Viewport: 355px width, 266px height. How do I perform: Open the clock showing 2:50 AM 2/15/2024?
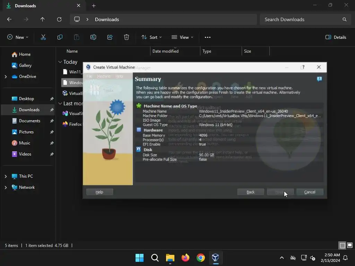point(330,258)
